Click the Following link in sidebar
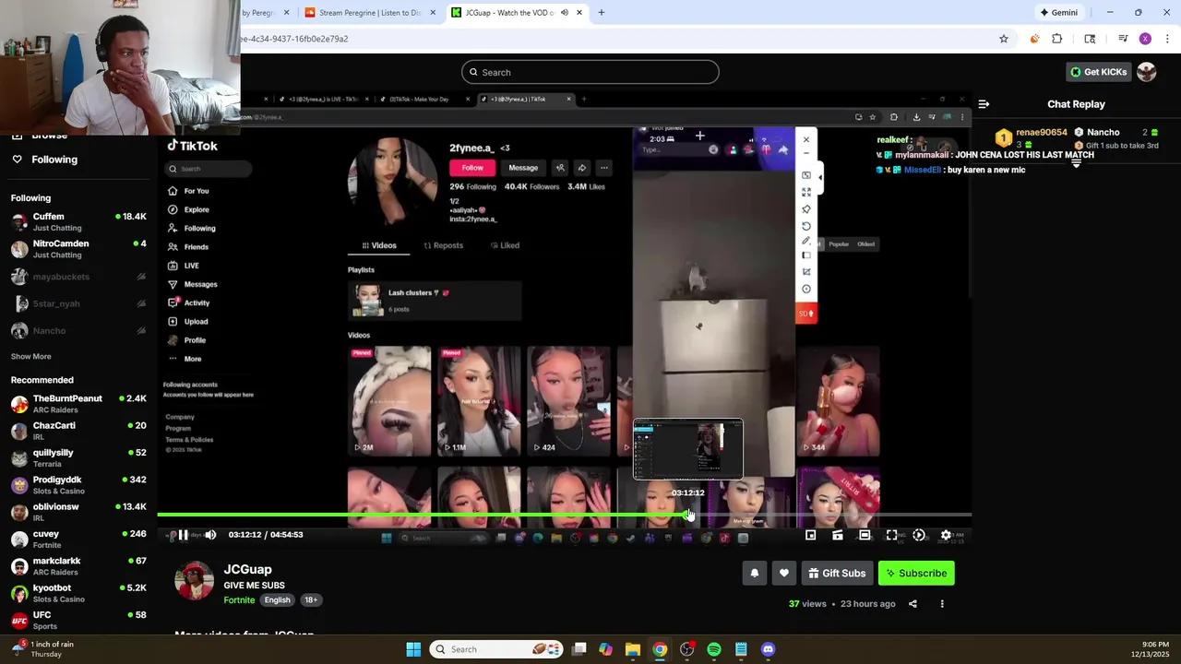Image resolution: width=1181 pixels, height=664 pixels. click(x=54, y=160)
